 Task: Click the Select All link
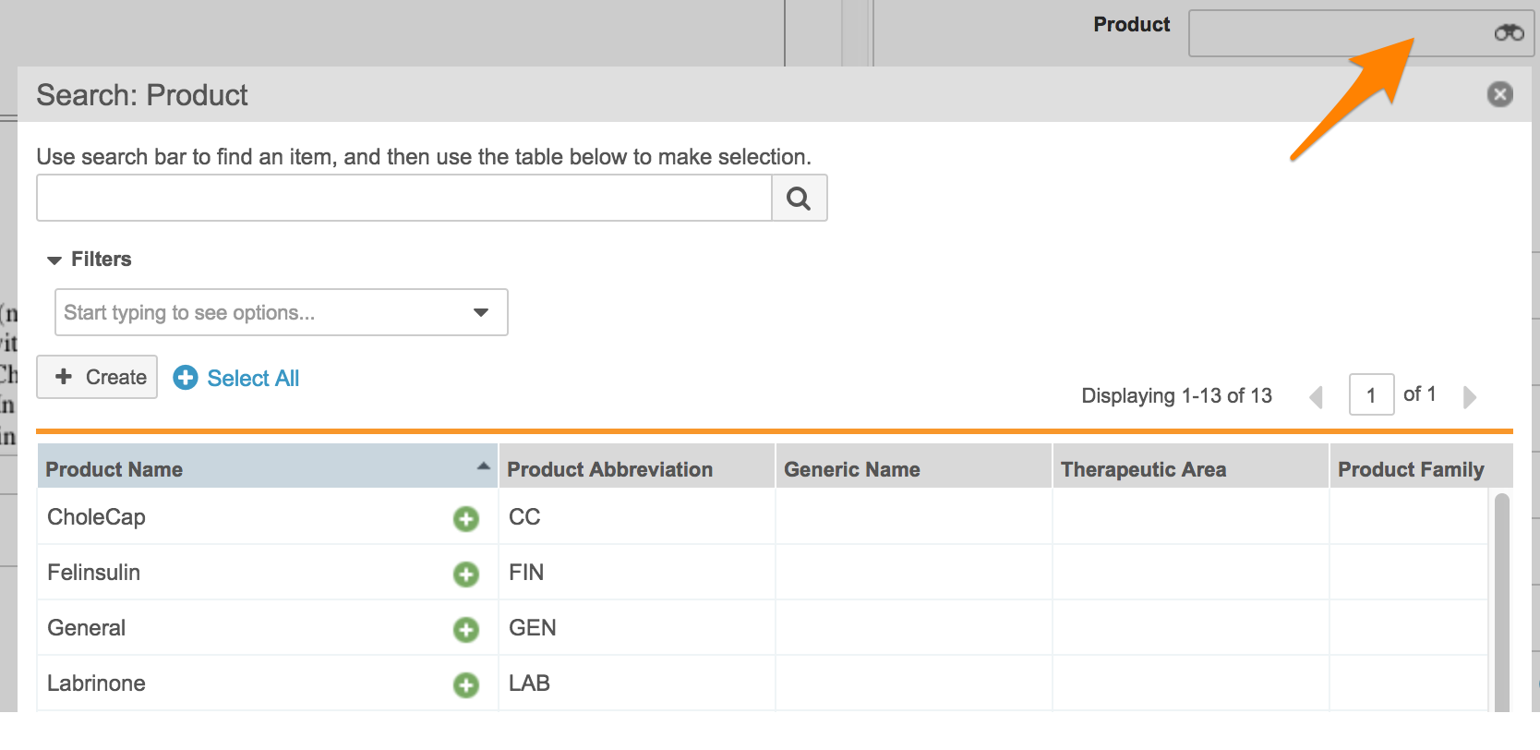coord(253,379)
